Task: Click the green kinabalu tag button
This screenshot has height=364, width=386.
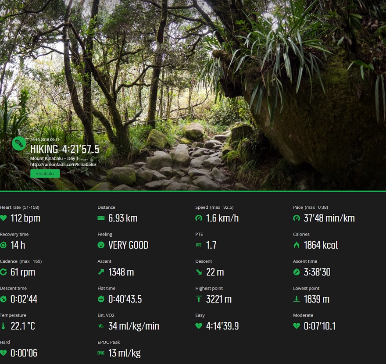Action: click(x=45, y=174)
